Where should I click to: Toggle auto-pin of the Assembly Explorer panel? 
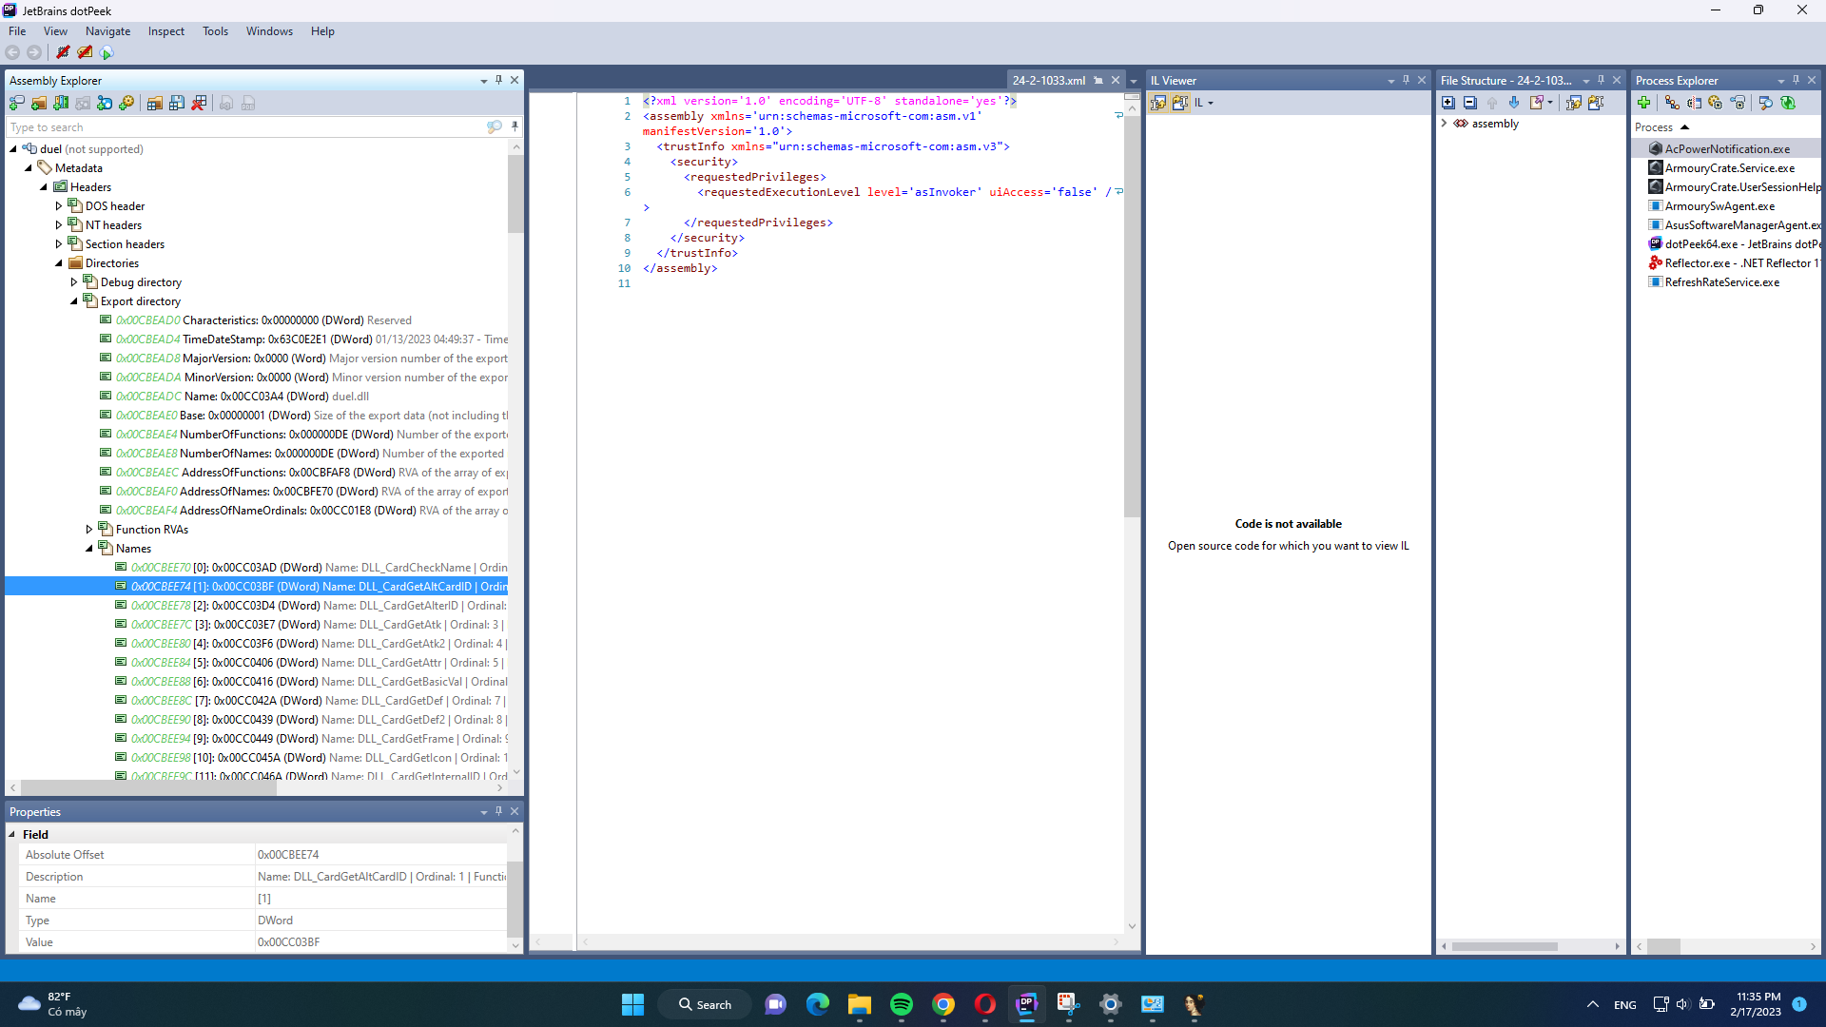pyautogui.click(x=498, y=80)
